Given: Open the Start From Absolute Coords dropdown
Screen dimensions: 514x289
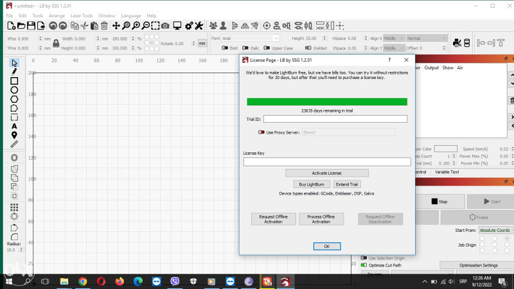Looking at the screenshot, I should (x=496, y=231).
